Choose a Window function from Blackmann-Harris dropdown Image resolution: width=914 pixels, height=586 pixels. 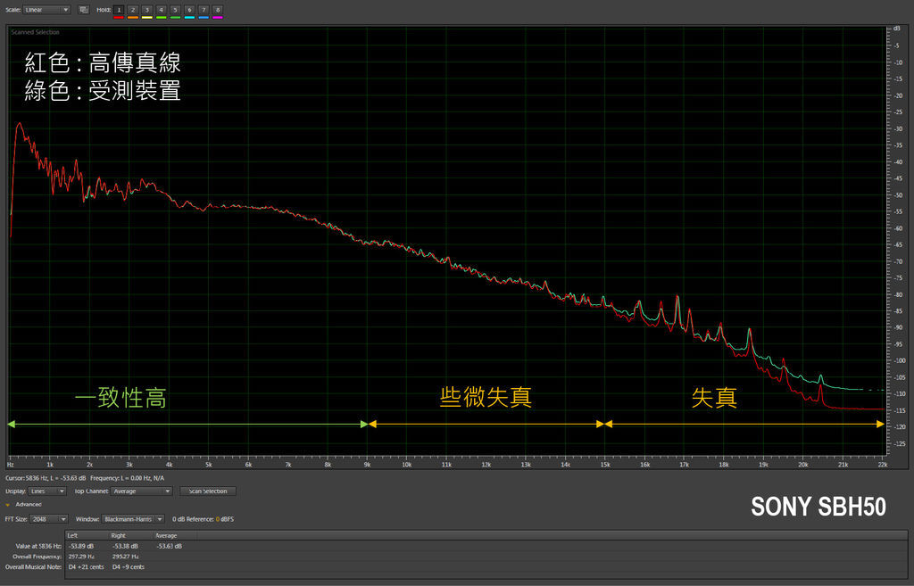(132, 518)
